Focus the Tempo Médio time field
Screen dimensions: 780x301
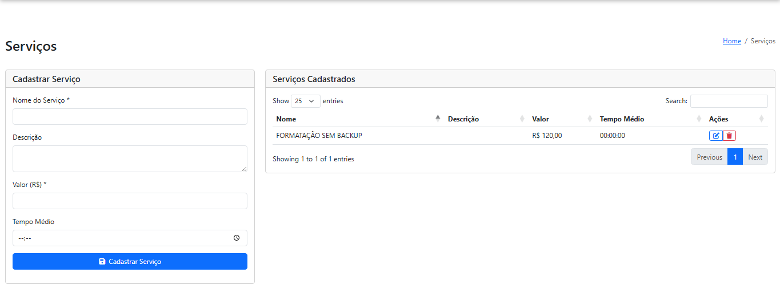130,238
